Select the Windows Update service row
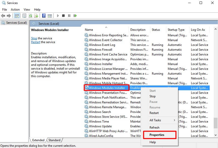218x148 pixels. click(x=147, y=126)
